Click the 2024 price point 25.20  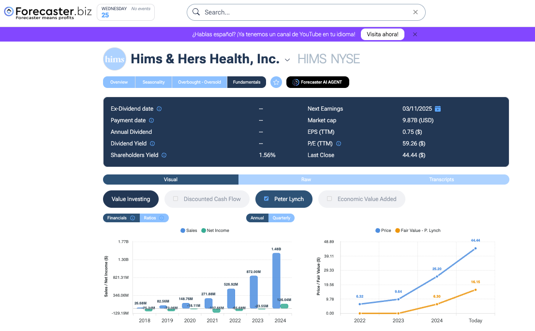pos(437,276)
